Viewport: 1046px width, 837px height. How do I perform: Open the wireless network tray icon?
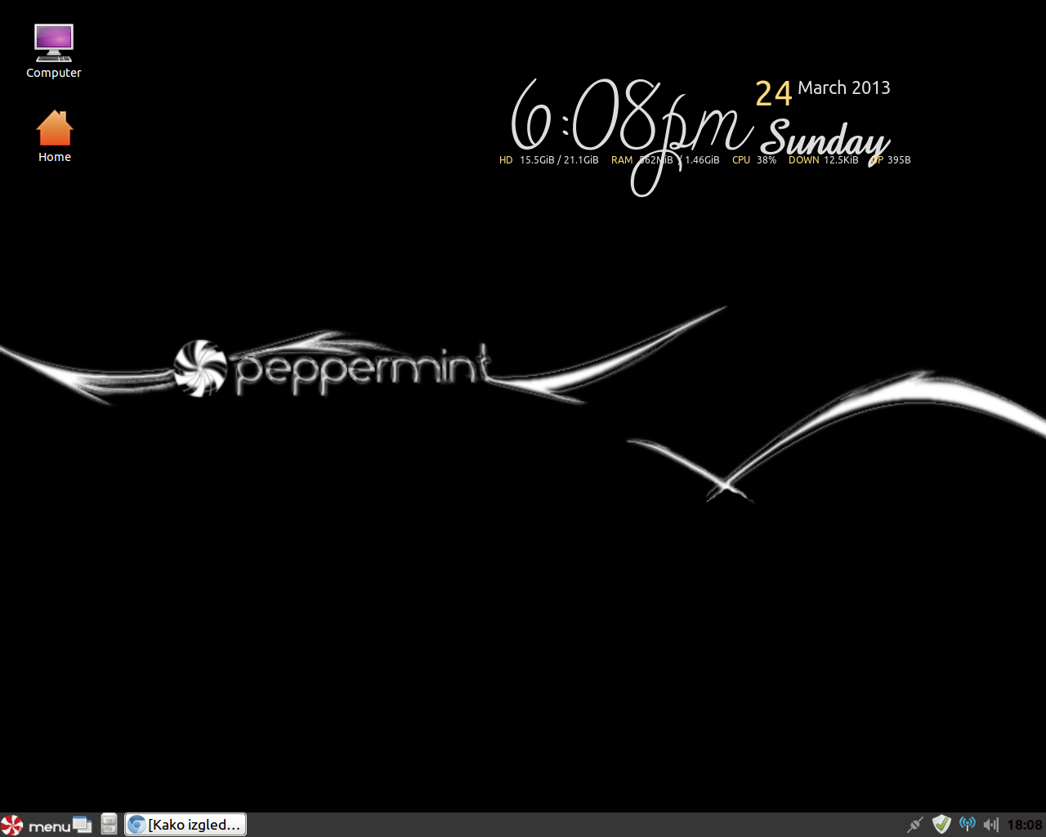(x=968, y=825)
